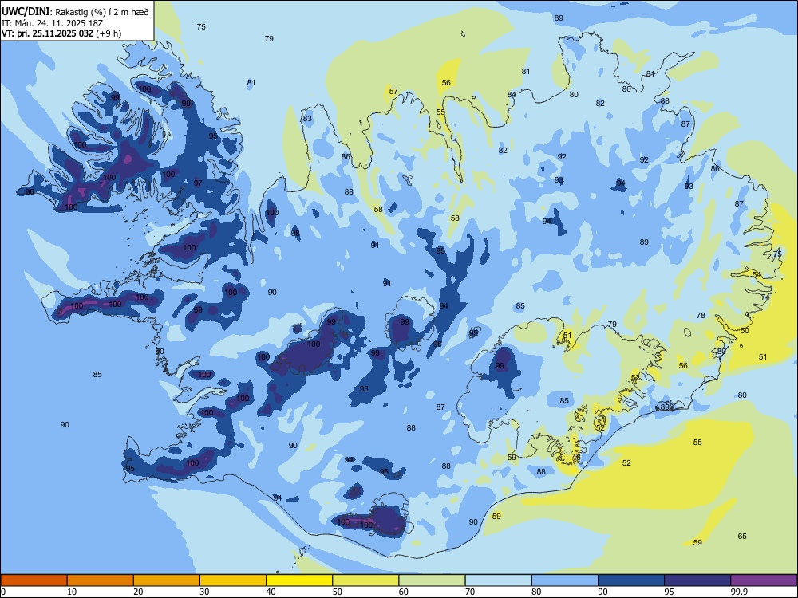Click the purple legend swatch above 99.9
The height and width of the screenshot is (598, 798).
coord(764,580)
